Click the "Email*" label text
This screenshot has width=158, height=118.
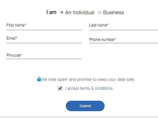pos(12,38)
